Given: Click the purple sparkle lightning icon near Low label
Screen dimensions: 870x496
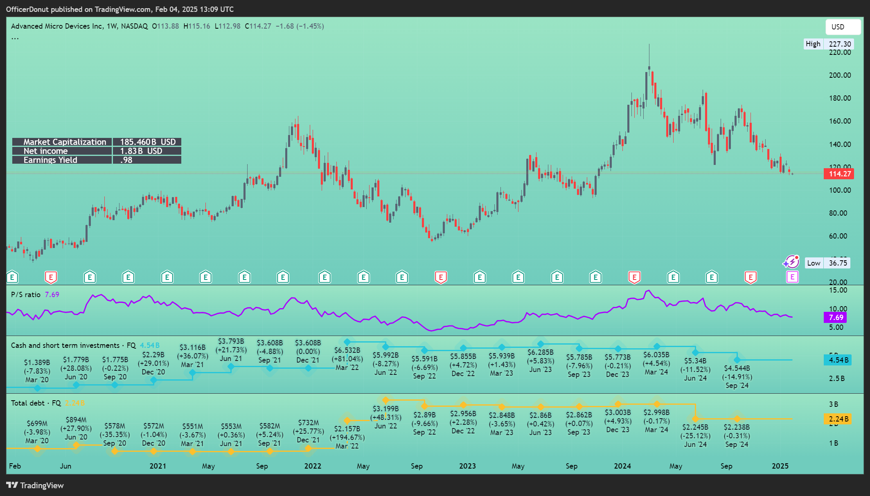Looking at the screenshot, I should click(x=791, y=262).
